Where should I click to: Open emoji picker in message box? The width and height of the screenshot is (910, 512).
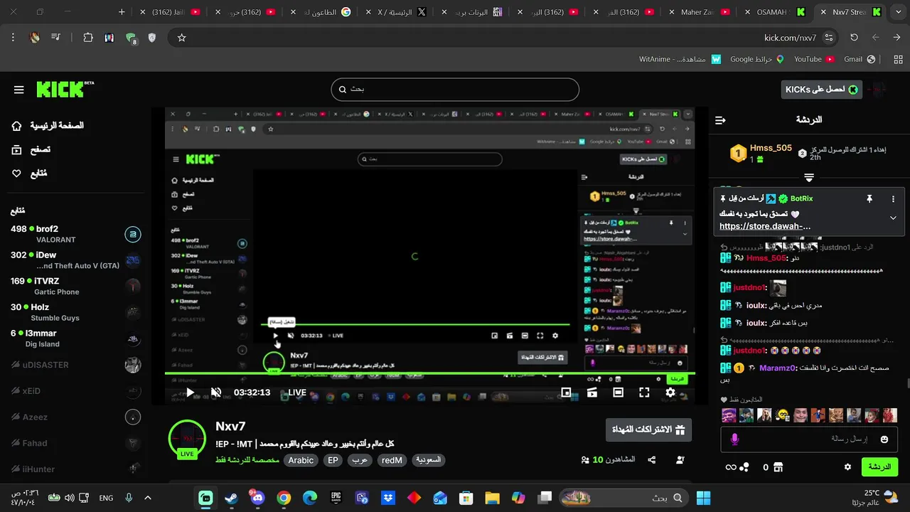(884, 439)
